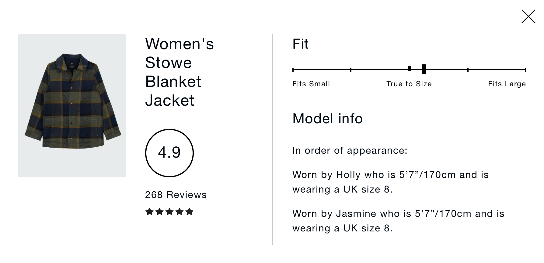This screenshot has height=263, width=544.
Task: Click the Model info heading
Action: pyautogui.click(x=327, y=118)
